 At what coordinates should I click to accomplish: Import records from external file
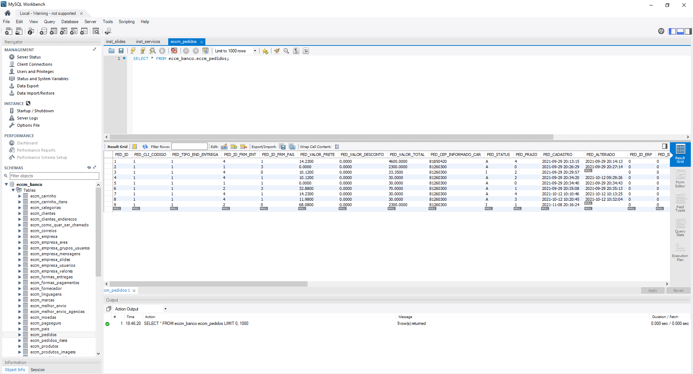coord(292,147)
